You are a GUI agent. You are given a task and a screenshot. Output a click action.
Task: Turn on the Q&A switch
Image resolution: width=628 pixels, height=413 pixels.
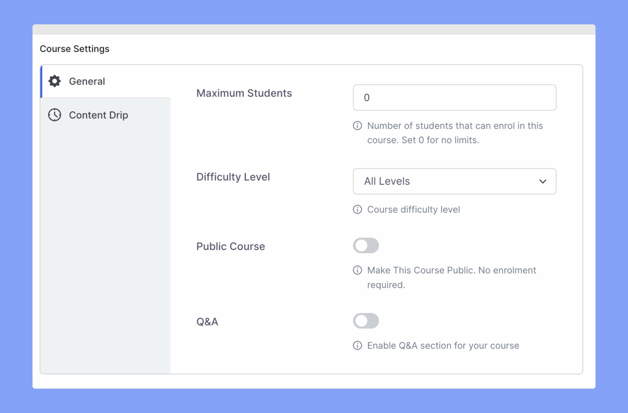(366, 321)
